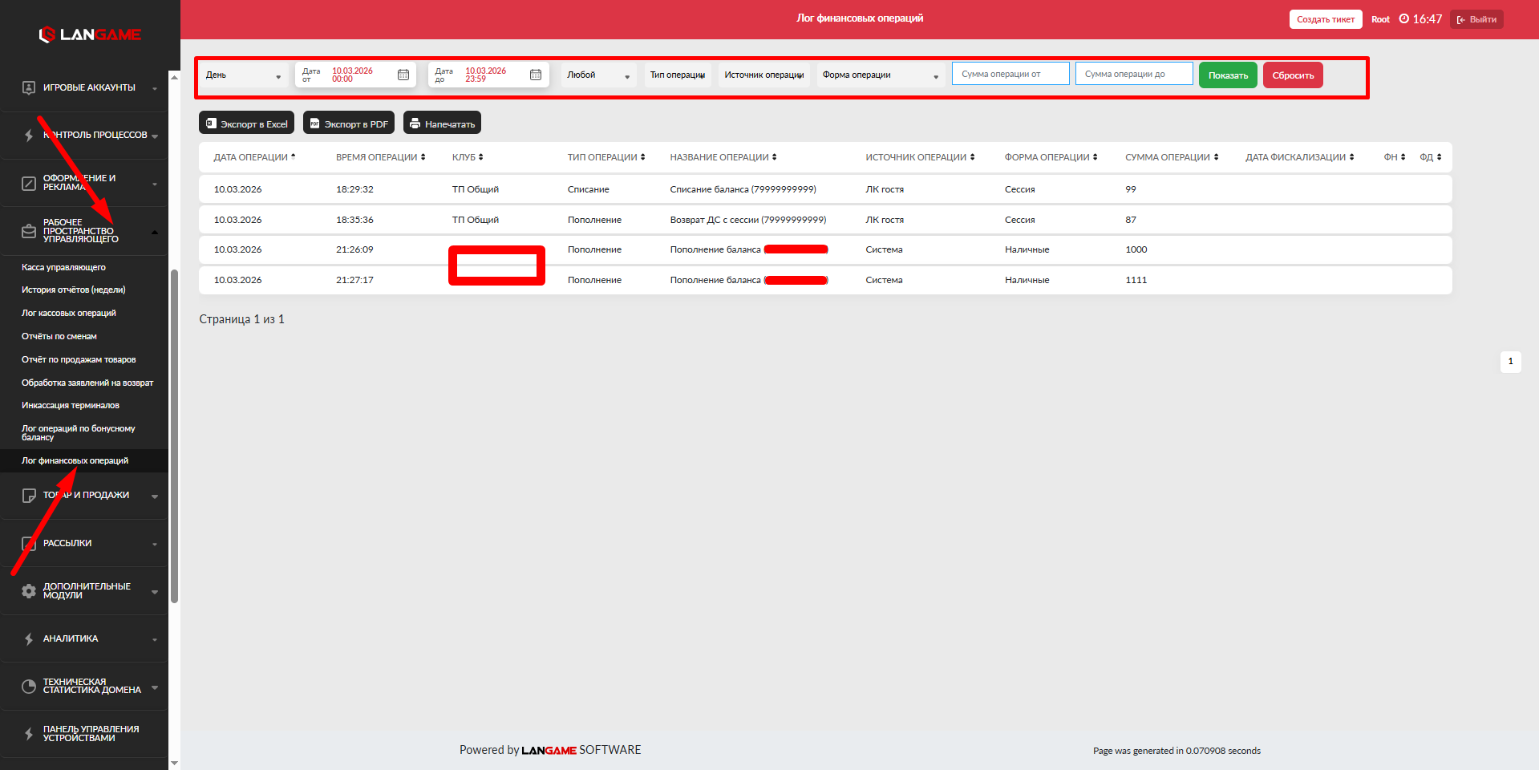Focus the Сумма операции от field
1539x770 pixels.
(x=1010, y=74)
